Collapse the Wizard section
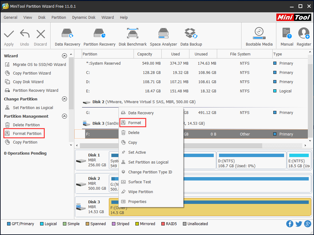The image size is (314, 235). [x=64, y=56]
